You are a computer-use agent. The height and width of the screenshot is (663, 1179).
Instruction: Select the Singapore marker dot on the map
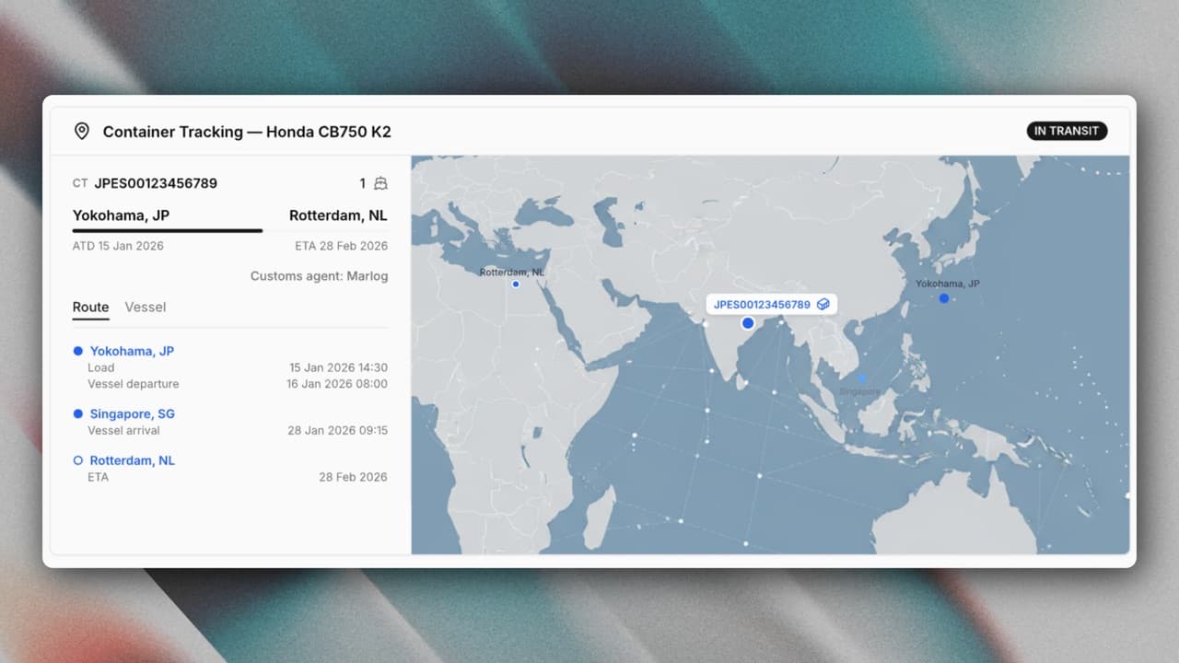[x=862, y=378]
